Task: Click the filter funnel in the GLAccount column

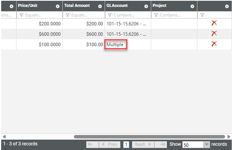Action: point(110,15)
